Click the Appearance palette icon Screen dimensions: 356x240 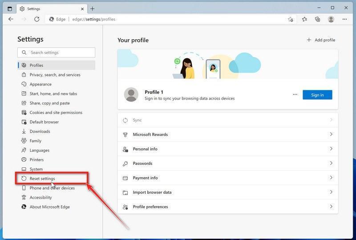pos(24,84)
